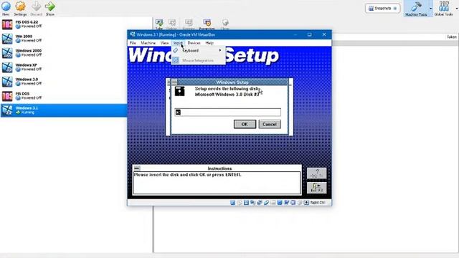The image size is (459, 258).
Task: Click the Help F1 button in Setup
Action: pos(317,173)
